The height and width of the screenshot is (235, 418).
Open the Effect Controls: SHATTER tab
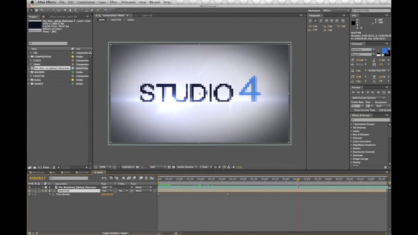coord(63,17)
